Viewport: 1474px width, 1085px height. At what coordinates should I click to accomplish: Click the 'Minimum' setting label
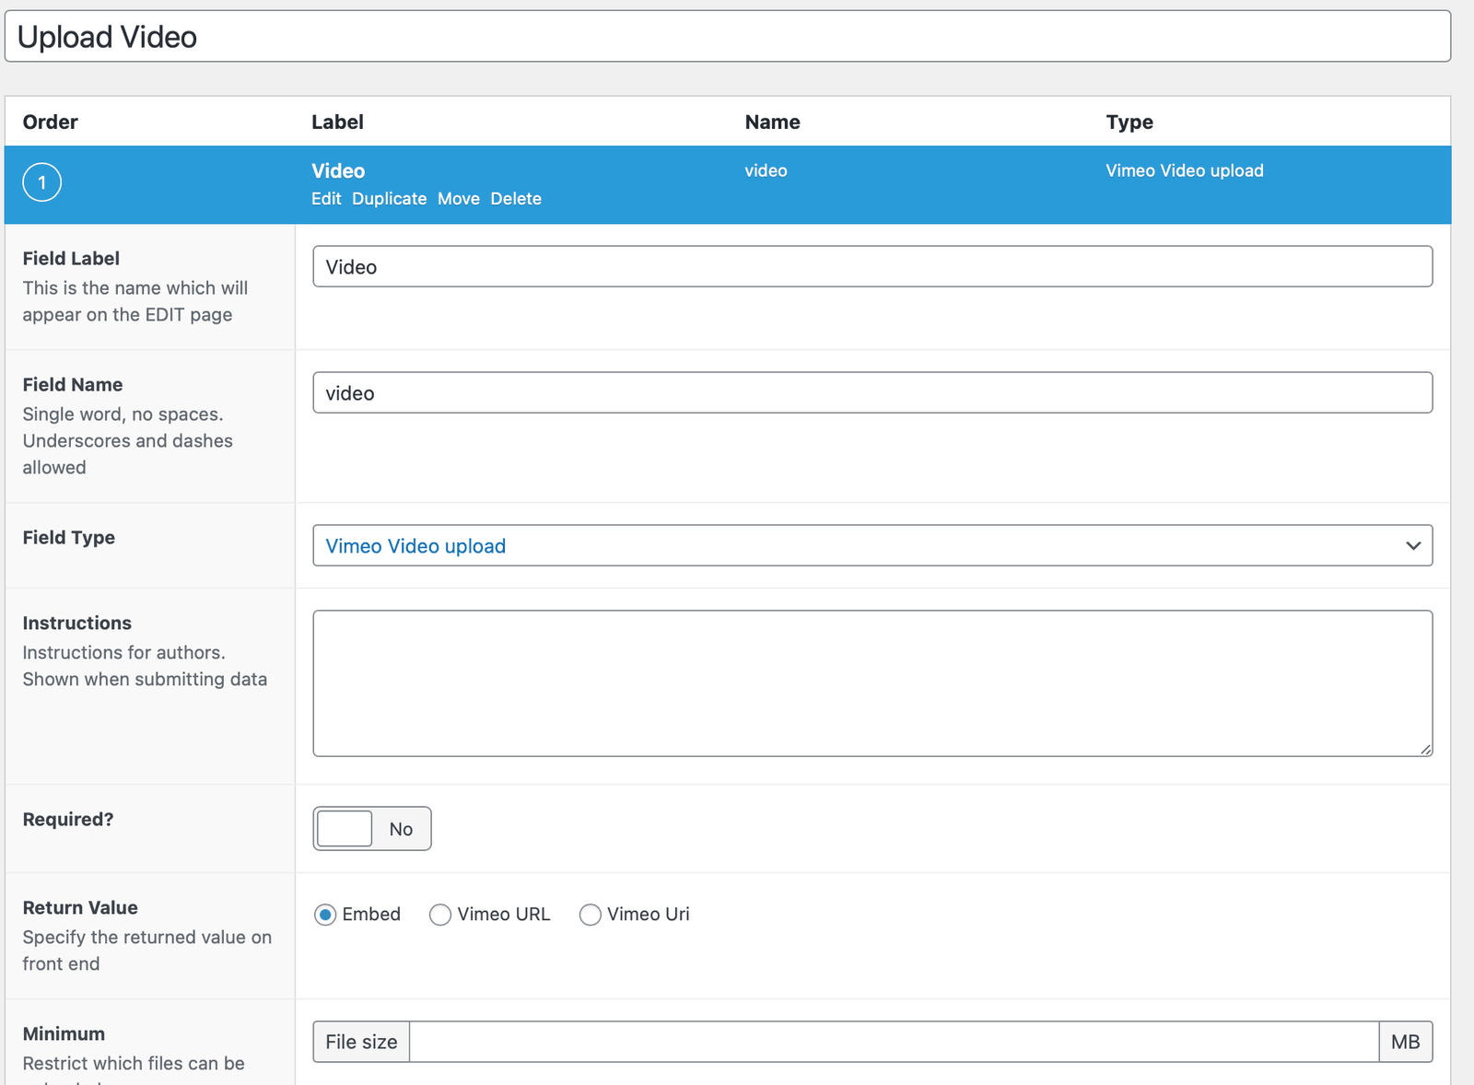tap(64, 1033)
